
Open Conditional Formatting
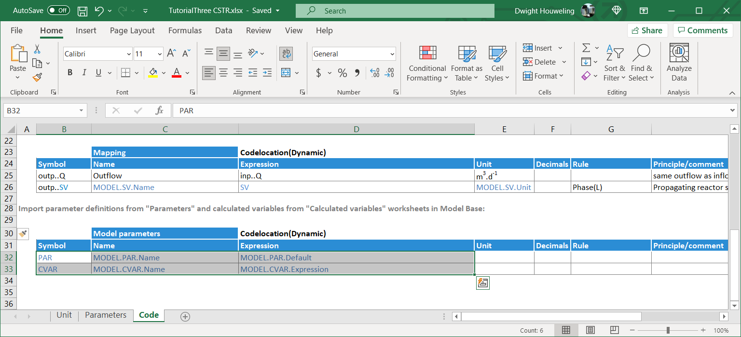pyautogui.click(x=427, y=64)
